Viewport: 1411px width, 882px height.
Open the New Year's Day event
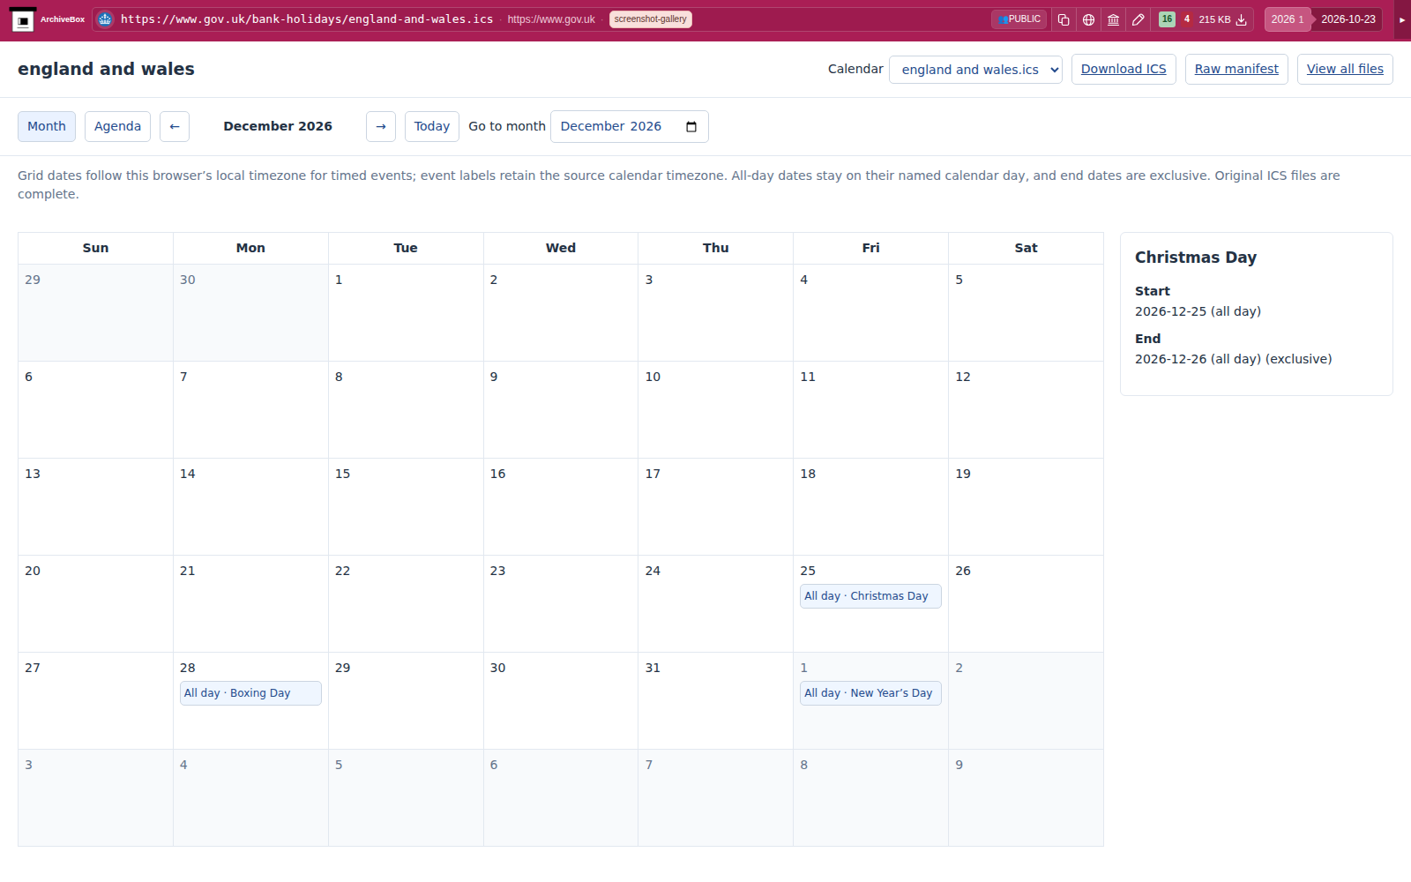point(870,693)
